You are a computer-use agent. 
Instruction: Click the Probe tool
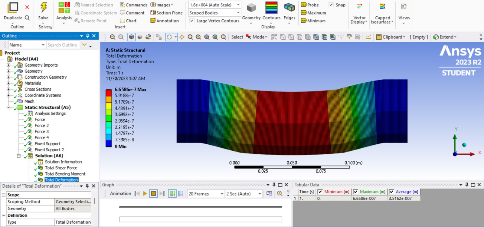pos(310,5)
